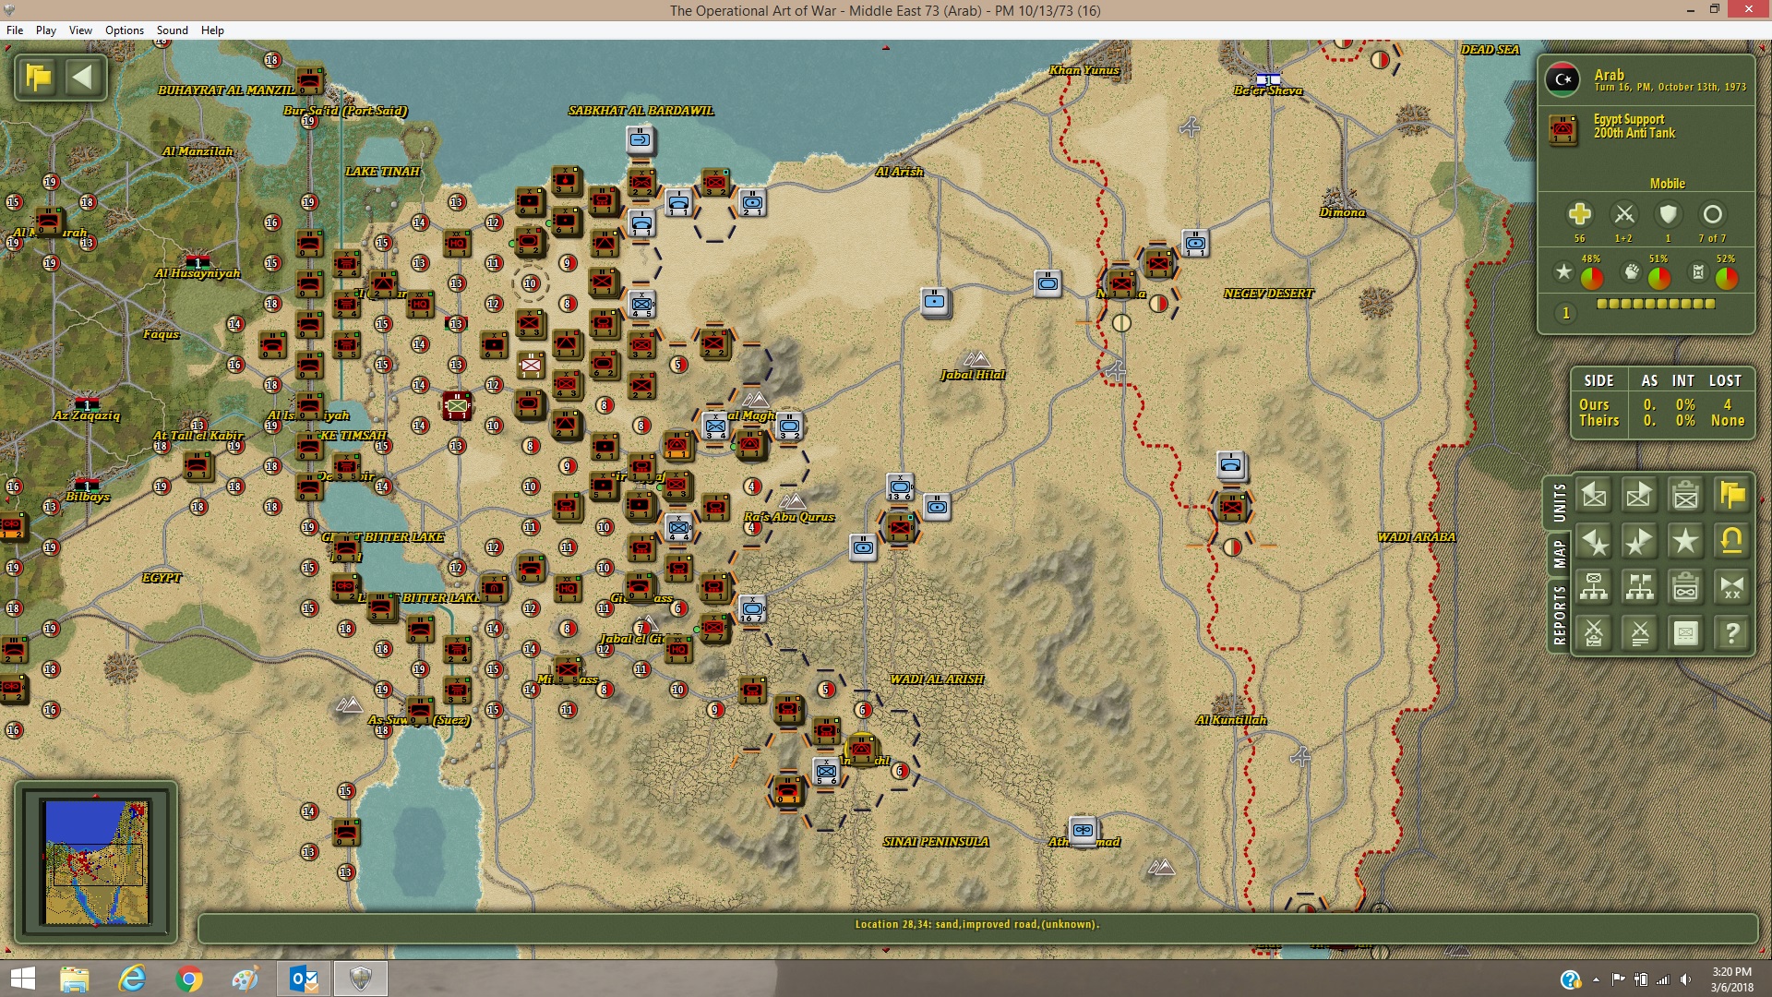Image resolution: width=1772 pixels, height=997 pixels.
Task: Click the Al Kuntillah map label
Action: (1231, 720)
